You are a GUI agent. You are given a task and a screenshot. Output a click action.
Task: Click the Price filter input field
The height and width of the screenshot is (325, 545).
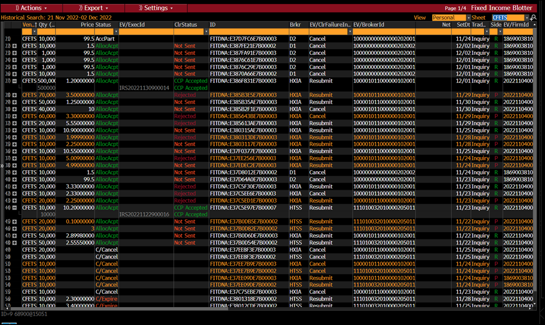pos(75,32)
